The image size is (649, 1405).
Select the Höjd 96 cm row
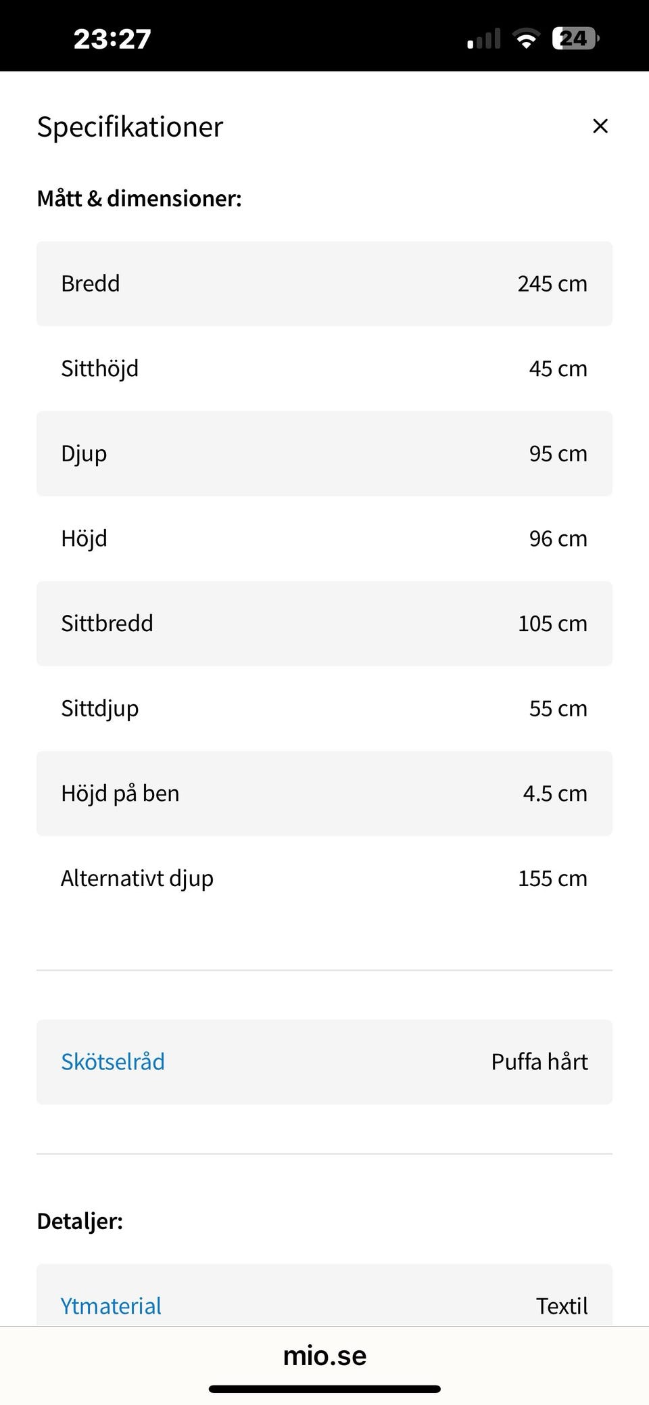pyautogui.click(x=324, y=538)
